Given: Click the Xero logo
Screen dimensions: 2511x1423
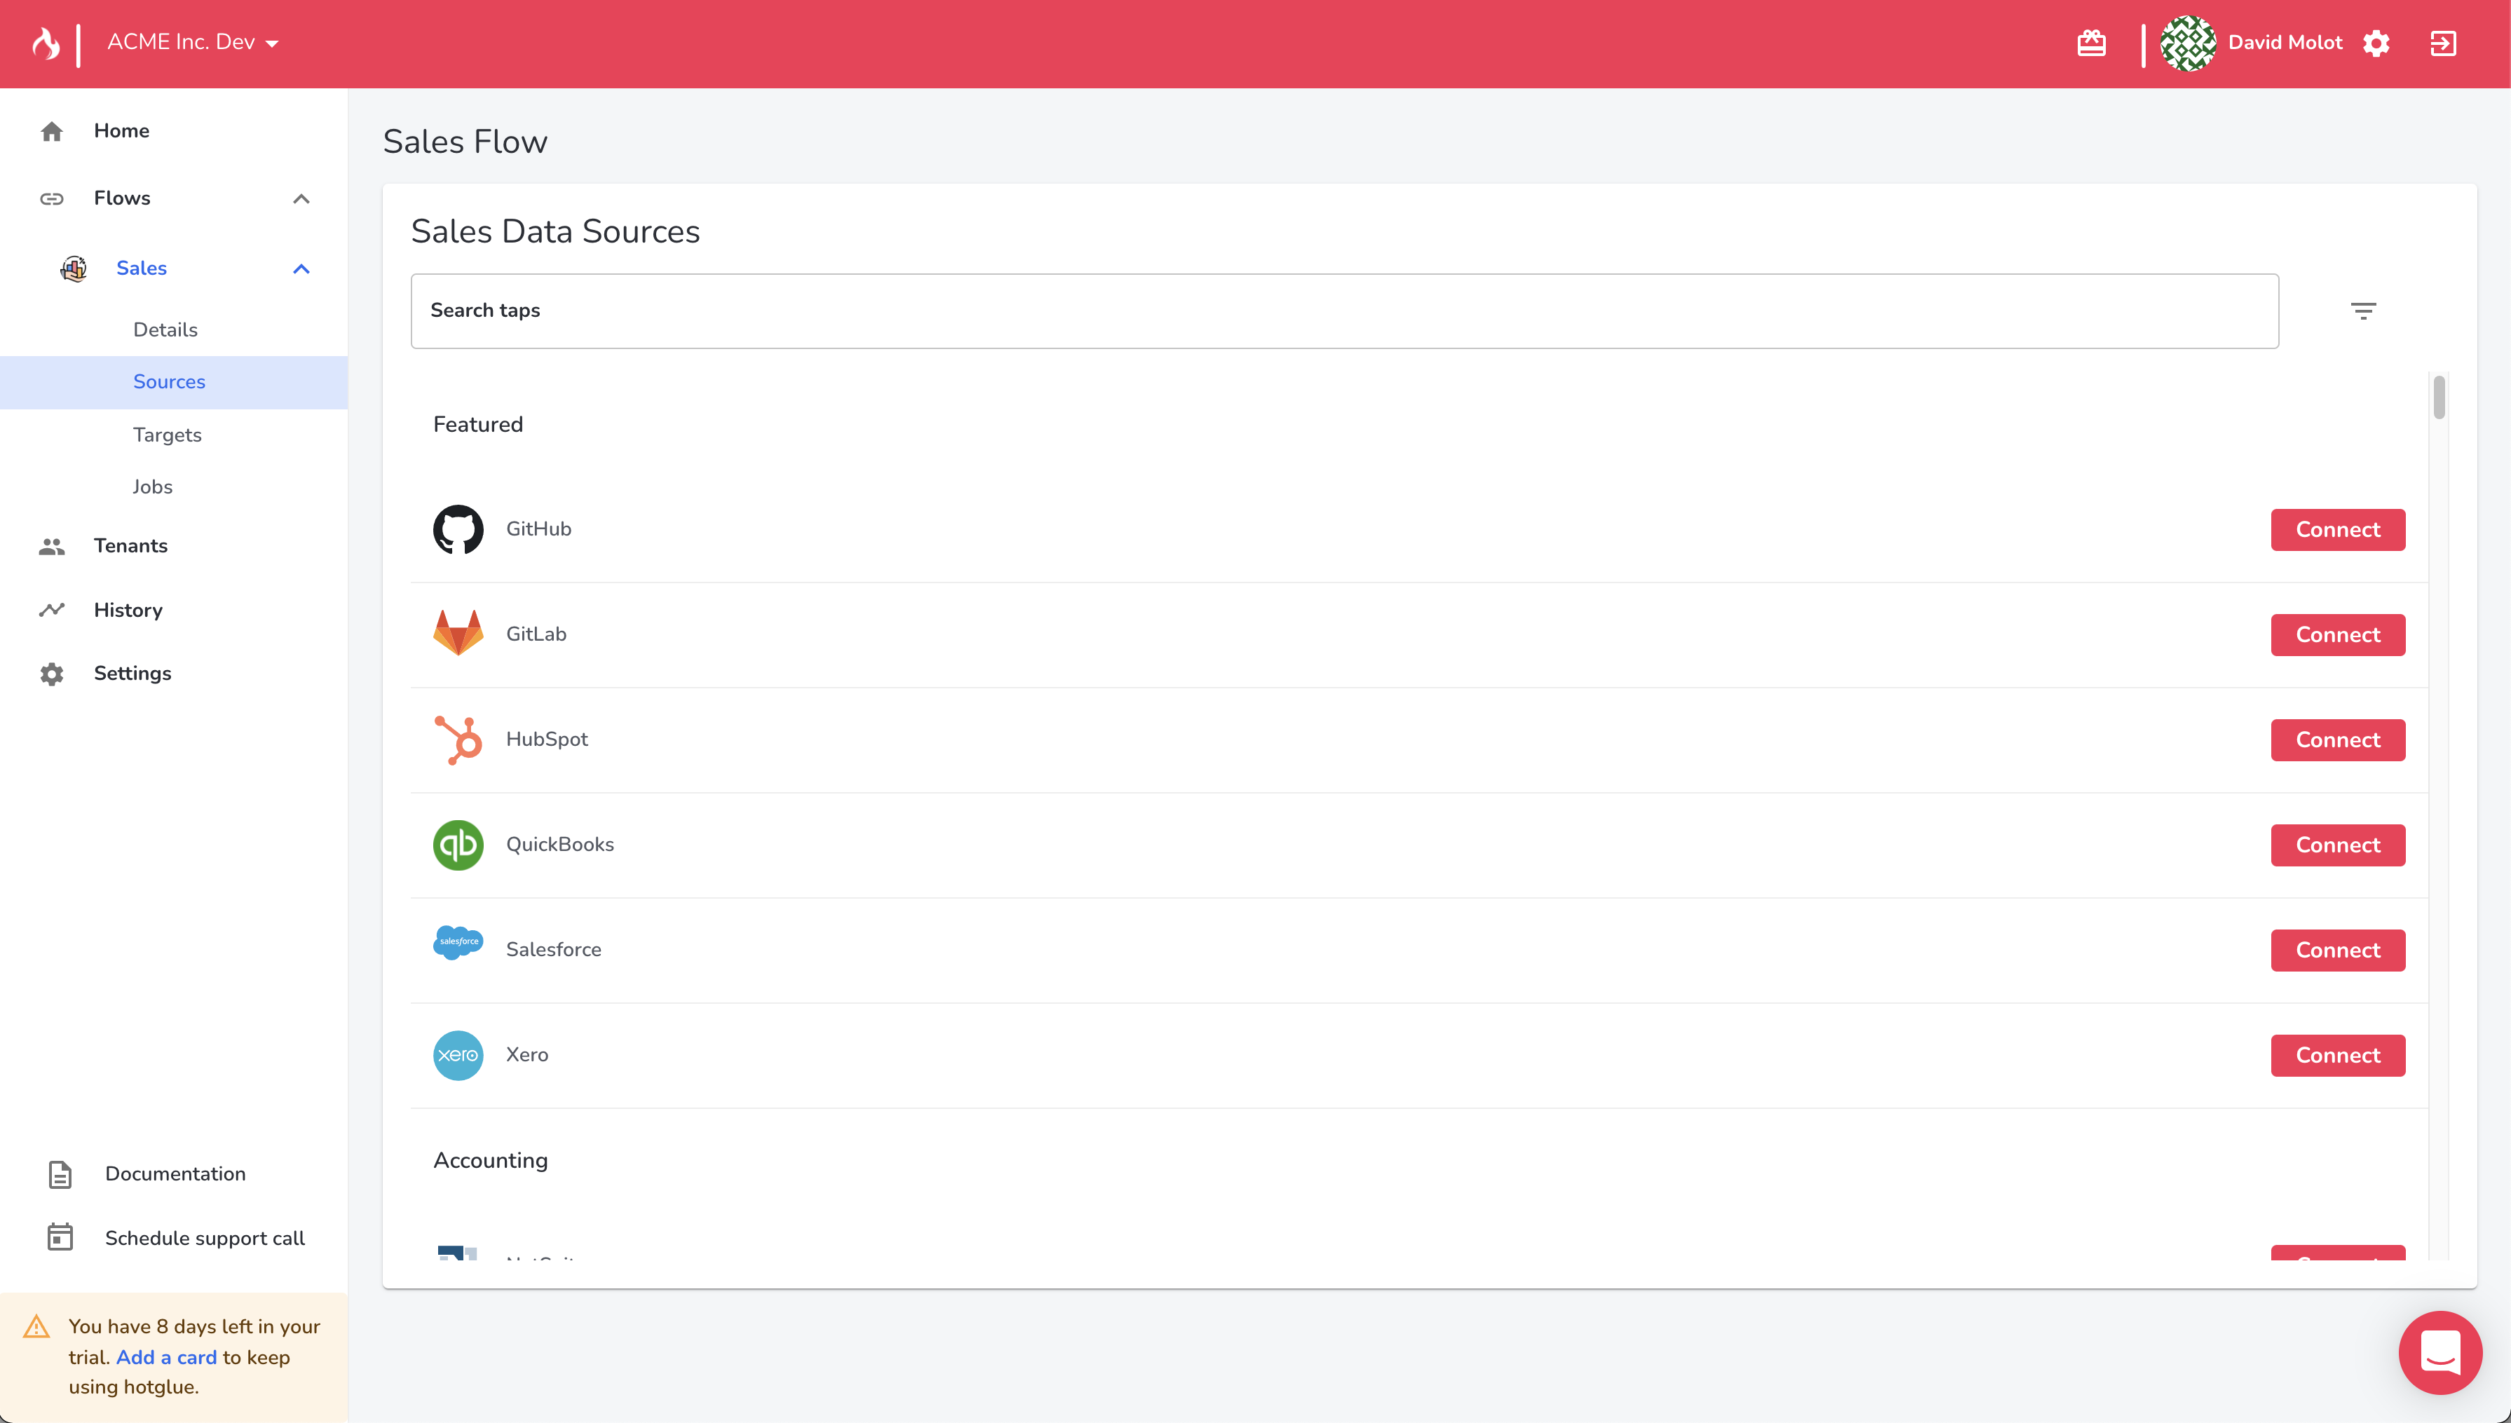Looking at the screenshot, I should click(457, 1054).
